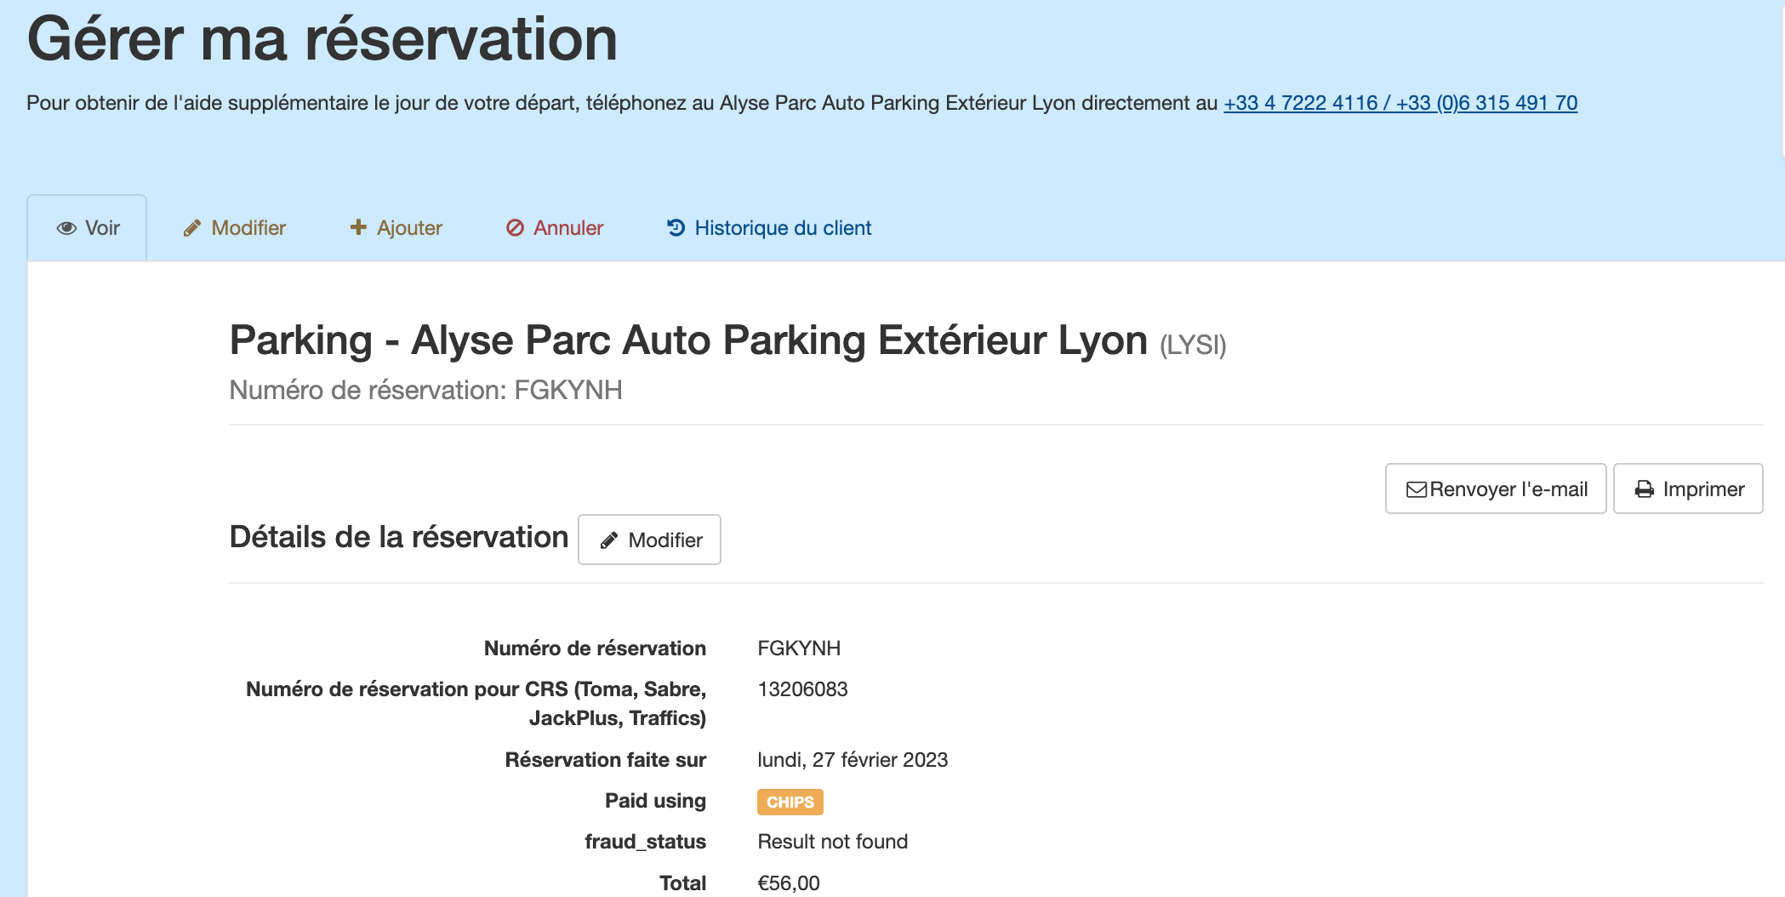This screenshot has height=897, width=1785.
Task: Click the pencil icon in the Modifier tab
Action: [x=192, y=228]
